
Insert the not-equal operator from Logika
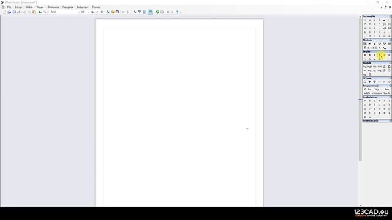(x=390, y=55)
